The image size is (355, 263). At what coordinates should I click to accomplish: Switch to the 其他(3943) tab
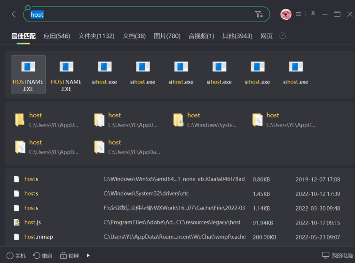coord(237,36)
